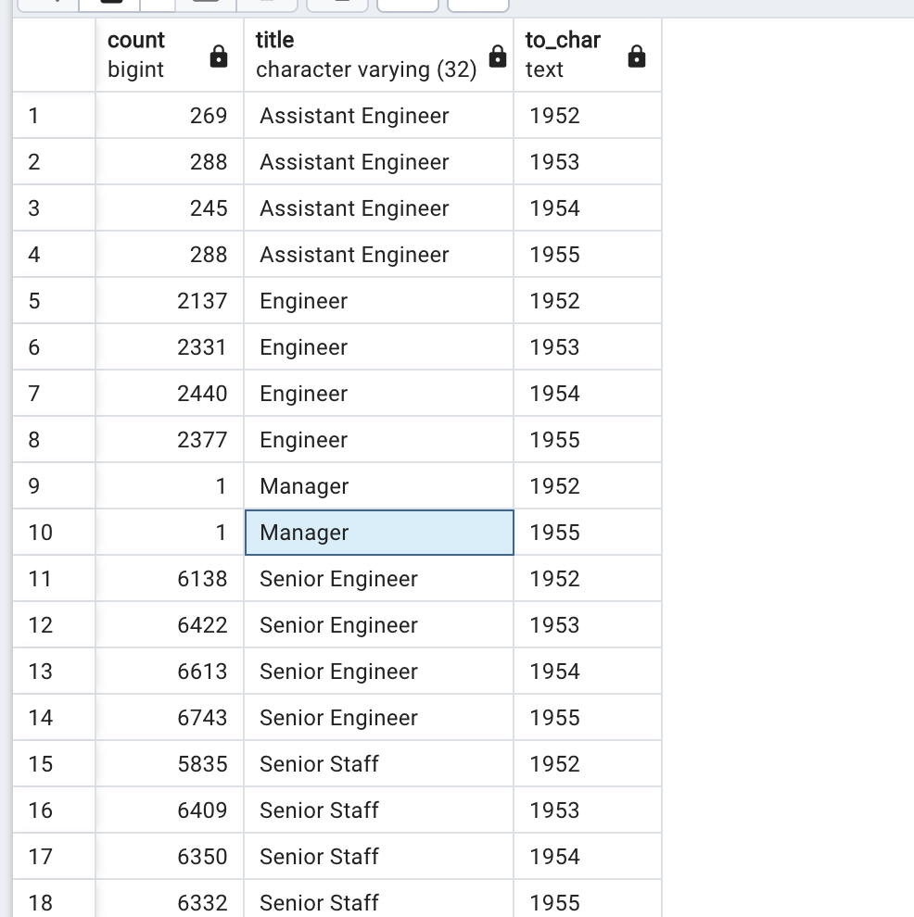Select the entire count column via header
914x917 pixels.
pos(169,55)
